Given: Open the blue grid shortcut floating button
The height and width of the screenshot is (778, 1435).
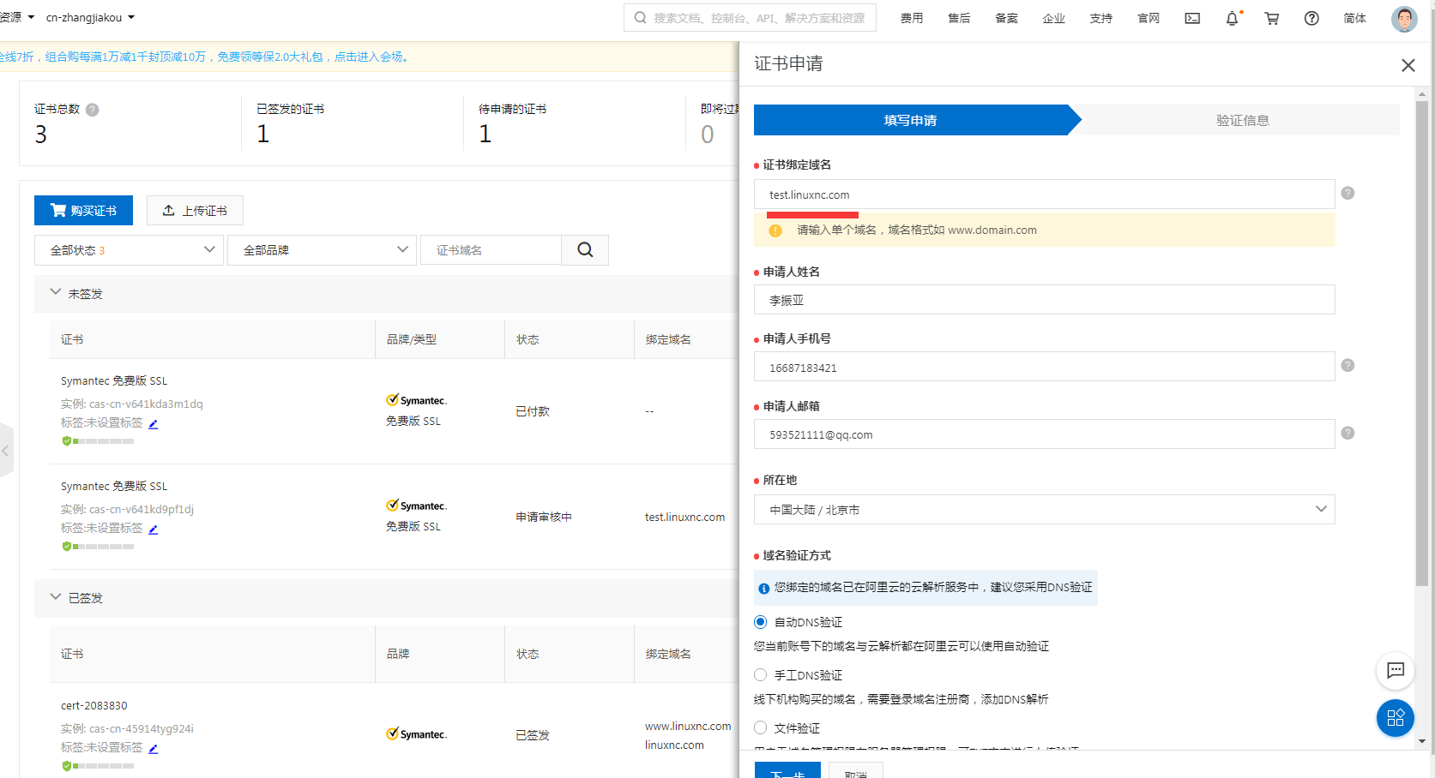Looking at the screenshot, I should click(x=1396, y=718).
